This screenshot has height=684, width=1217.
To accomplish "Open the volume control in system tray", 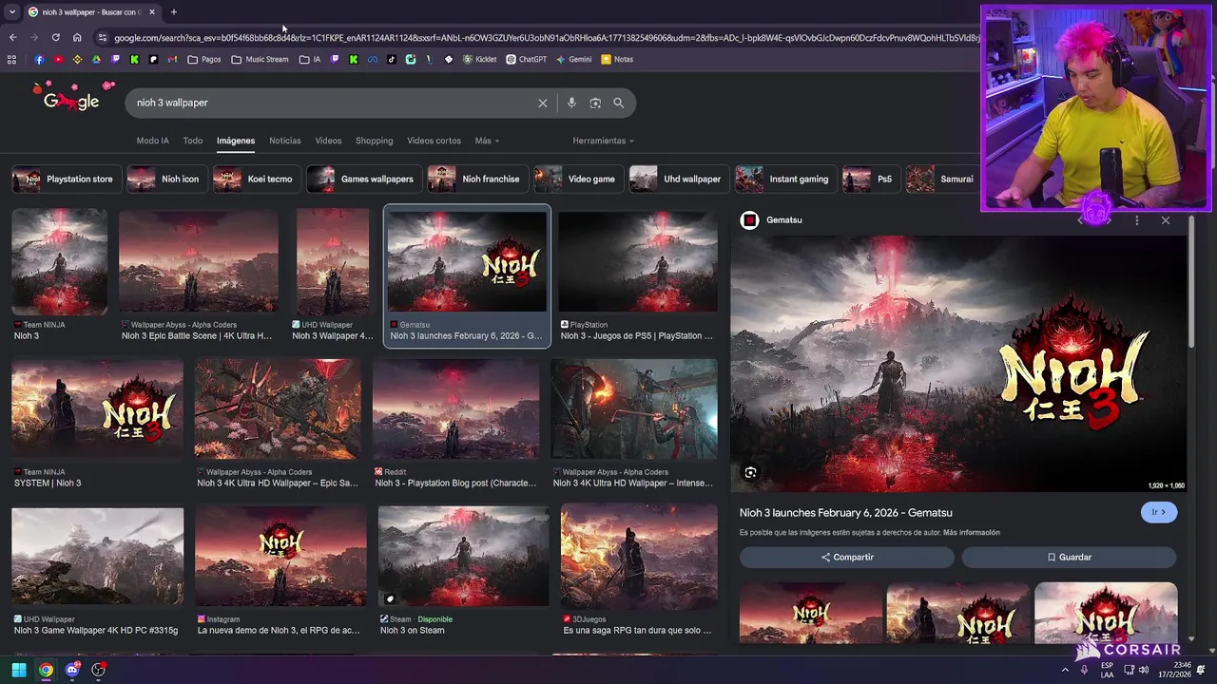I will tap(1146, 670).
